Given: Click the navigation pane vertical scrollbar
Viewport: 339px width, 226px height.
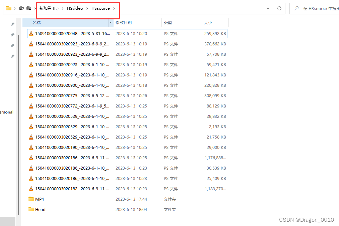Looking at the screenshot, I should (x=18, y=125).
